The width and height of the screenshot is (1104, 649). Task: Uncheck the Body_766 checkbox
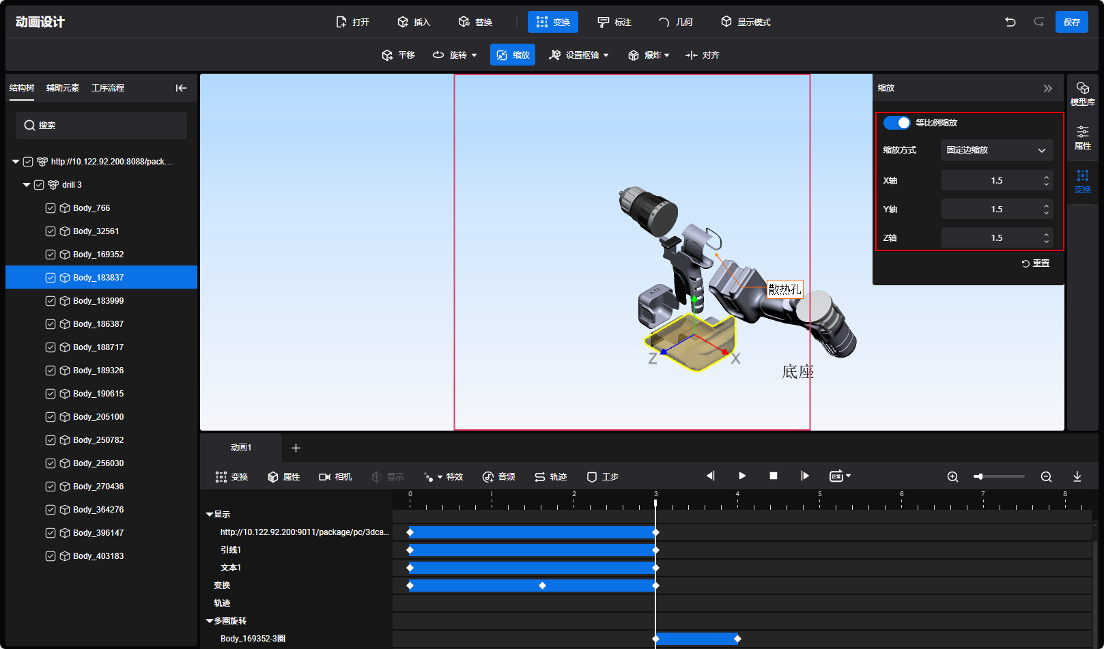click(x=51, y=208)
